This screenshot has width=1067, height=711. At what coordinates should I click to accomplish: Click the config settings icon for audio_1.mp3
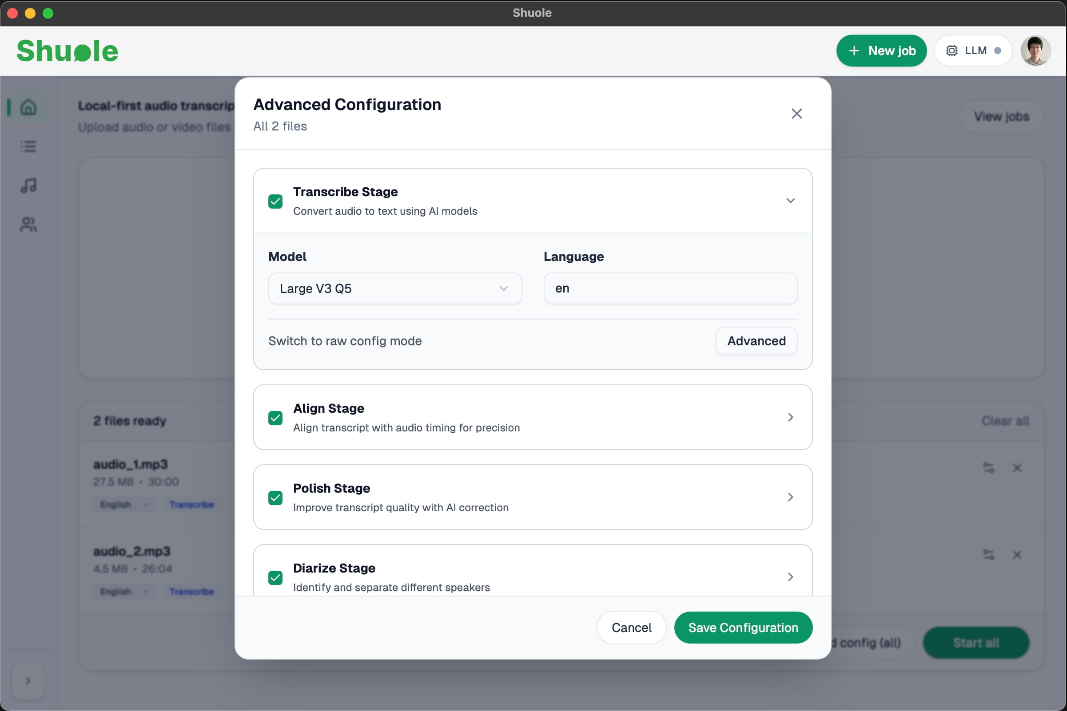988,468
